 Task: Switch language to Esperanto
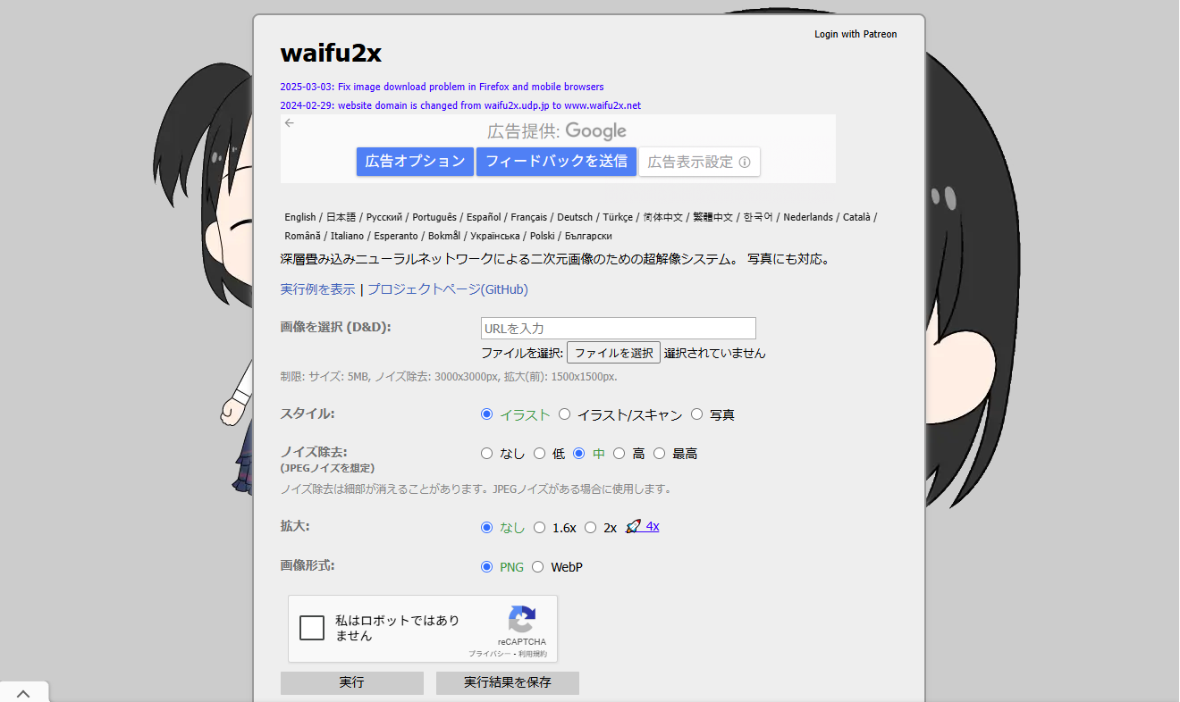396,236
